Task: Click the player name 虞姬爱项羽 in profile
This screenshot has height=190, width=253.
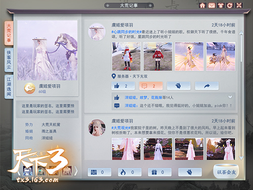Action: click(x=50, y=86)
